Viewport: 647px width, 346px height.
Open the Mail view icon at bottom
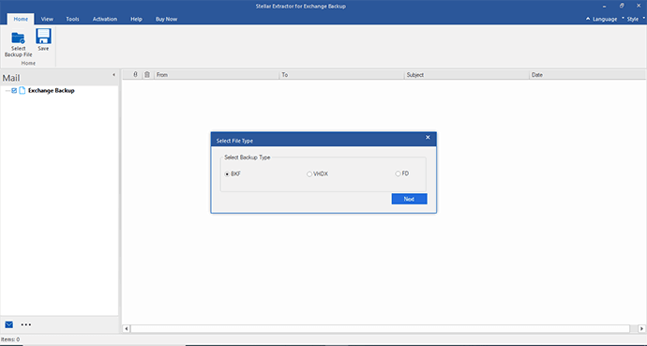click(x=9, y=324)
